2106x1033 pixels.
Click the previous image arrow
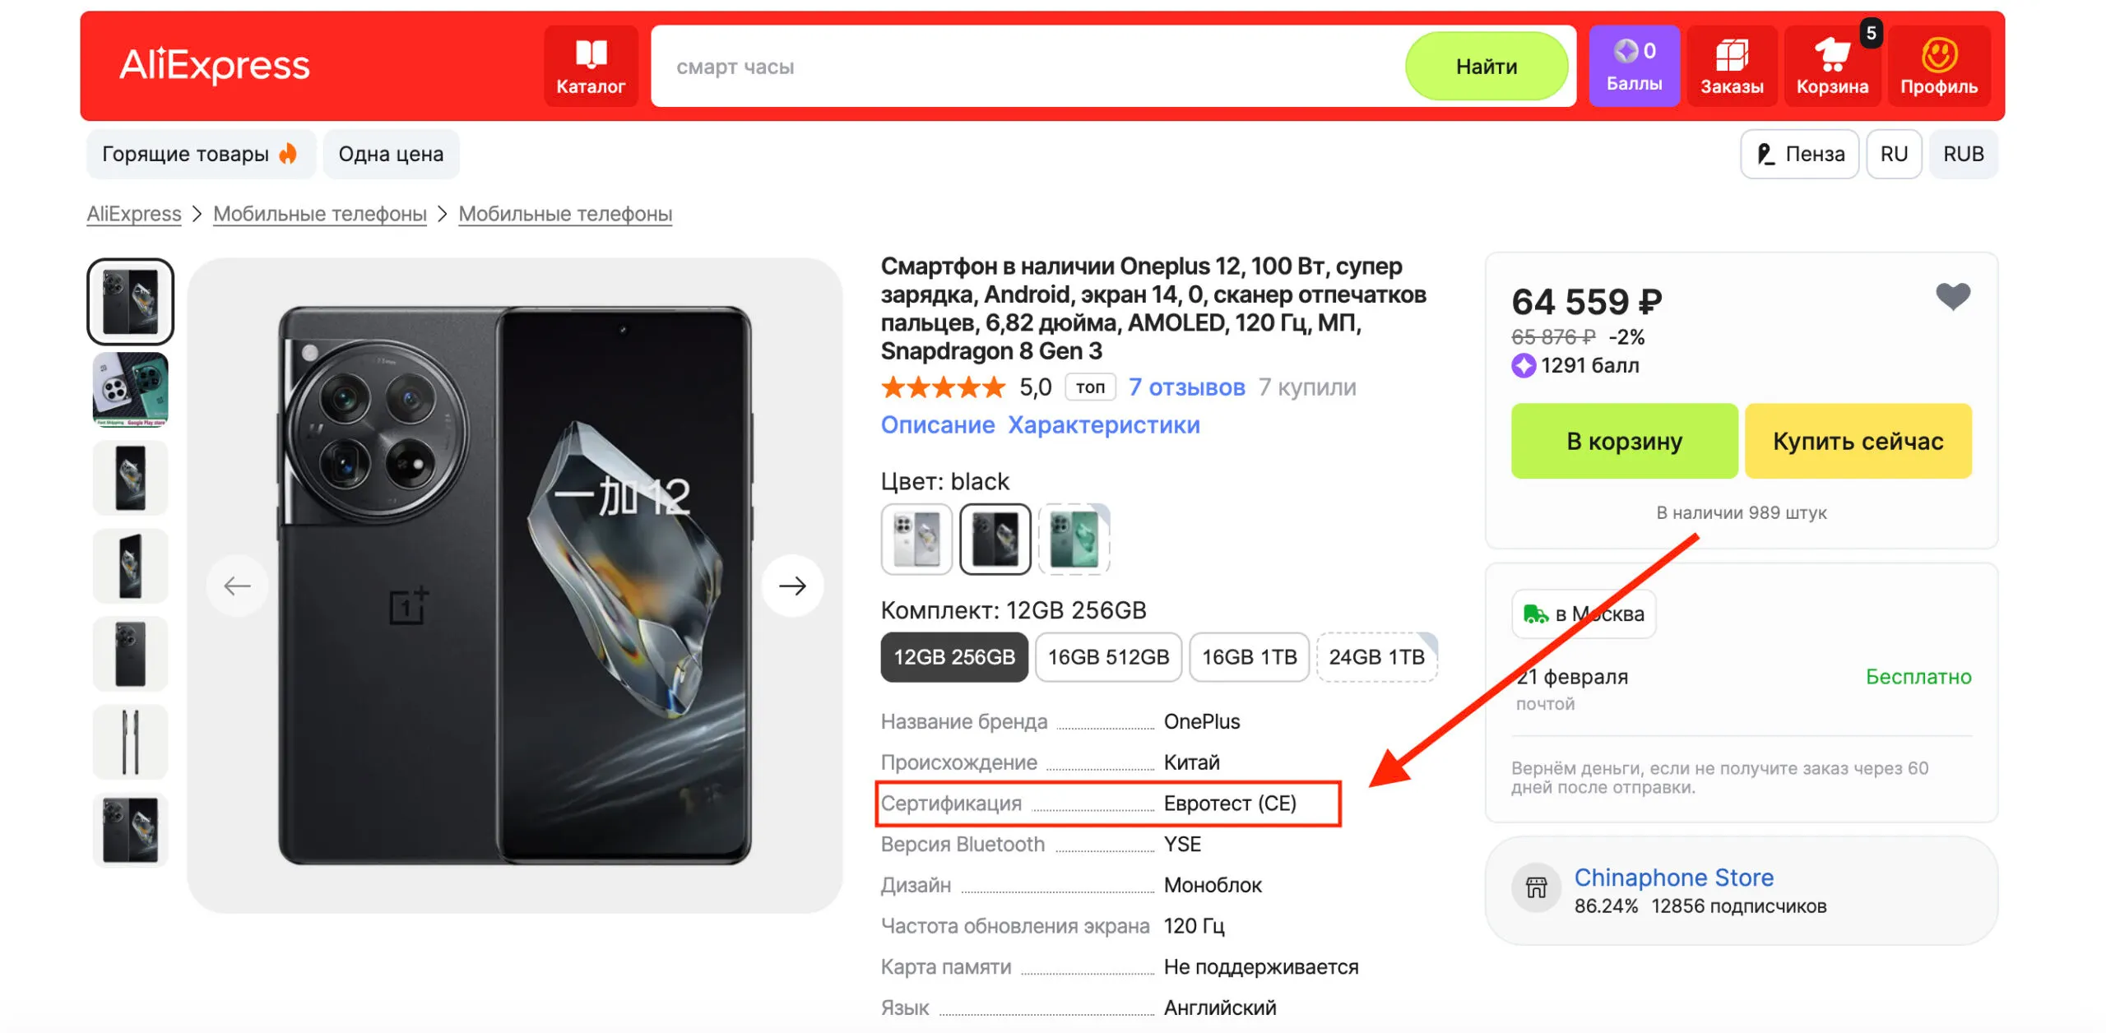(x=238, y=586)
